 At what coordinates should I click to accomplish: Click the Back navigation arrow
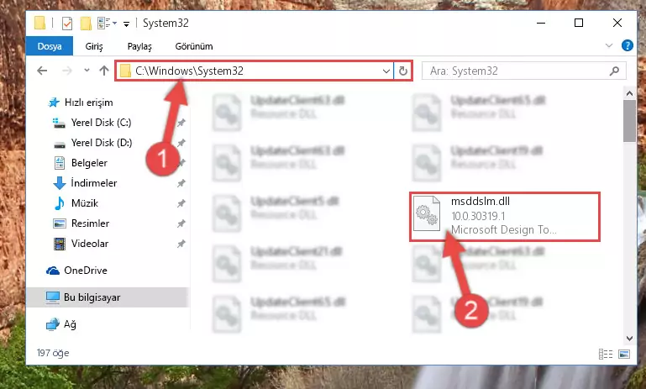pyautogui.click(x=42, y=71)
